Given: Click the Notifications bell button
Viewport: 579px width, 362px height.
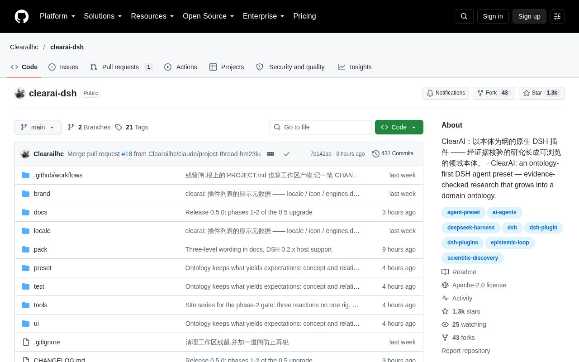Looking at the screenshot, I should click(446, 93).
